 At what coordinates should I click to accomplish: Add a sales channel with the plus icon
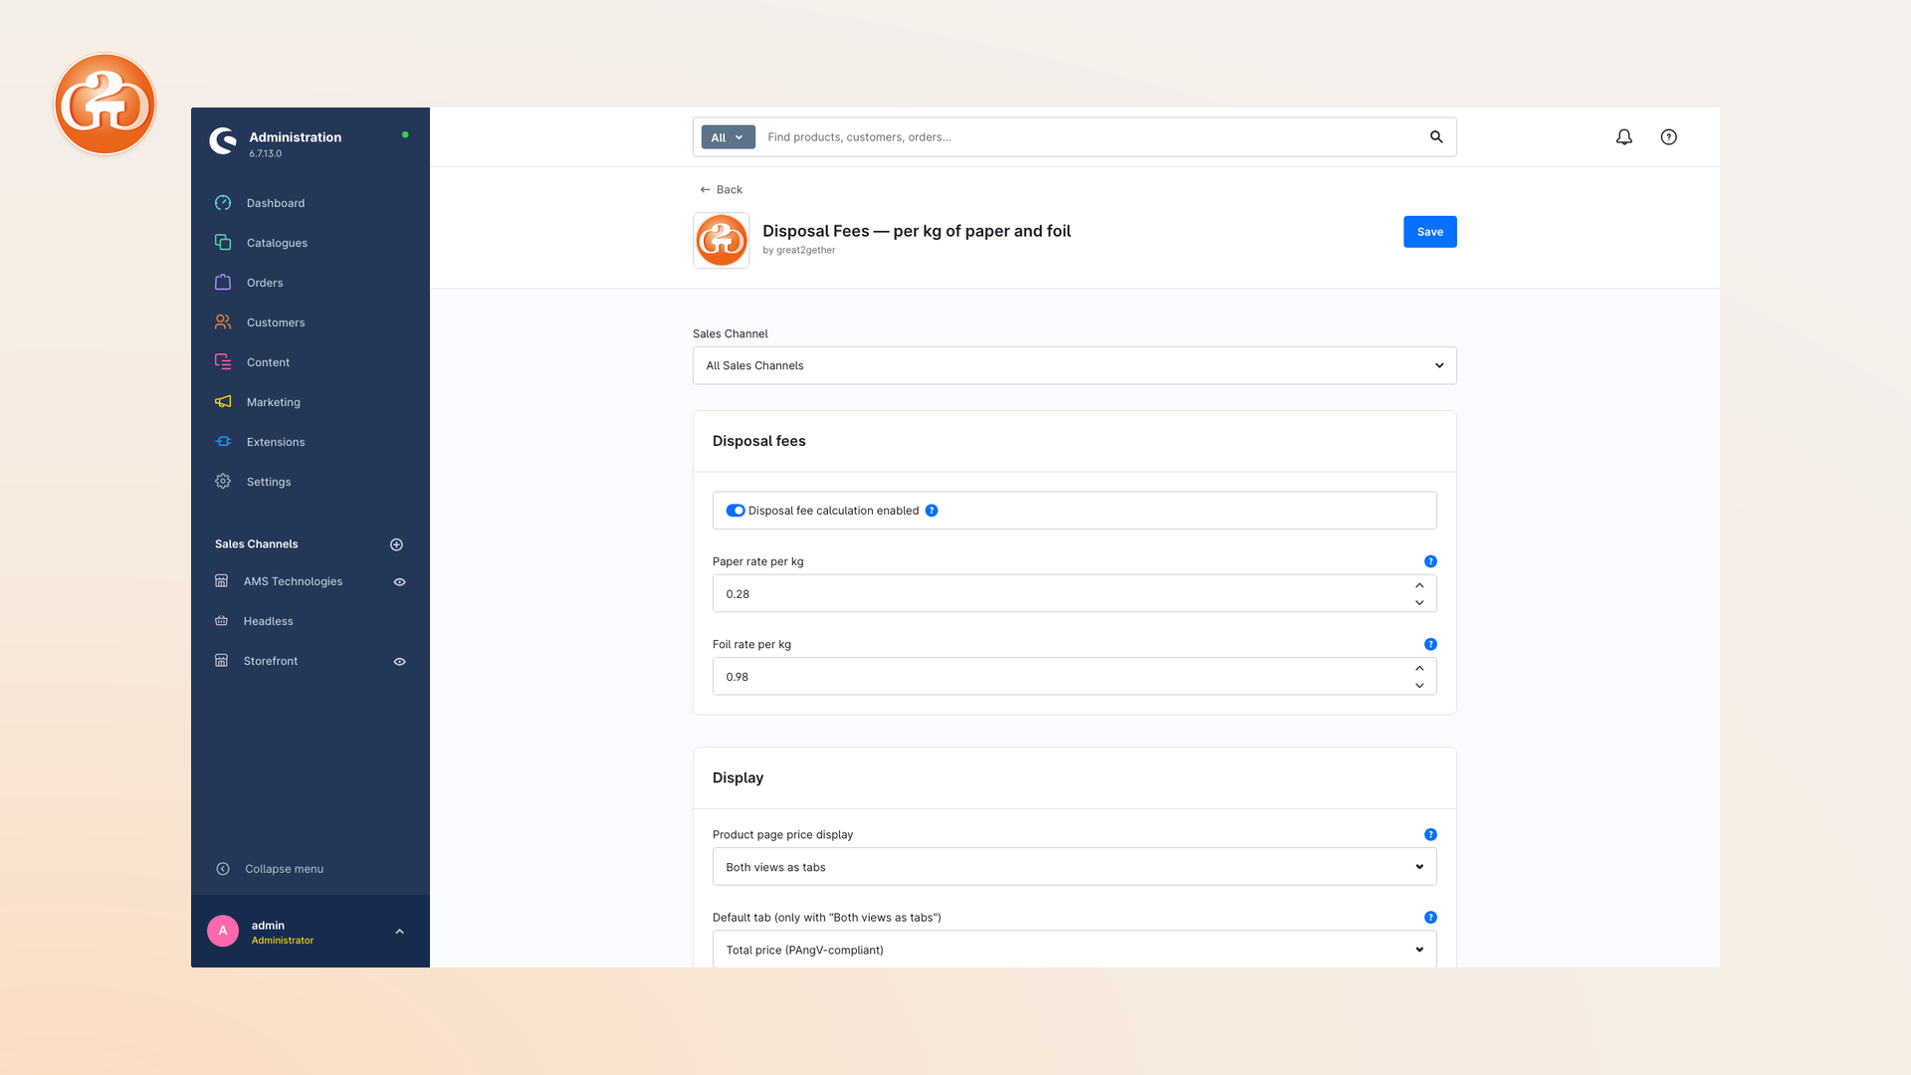click(396, 544)
